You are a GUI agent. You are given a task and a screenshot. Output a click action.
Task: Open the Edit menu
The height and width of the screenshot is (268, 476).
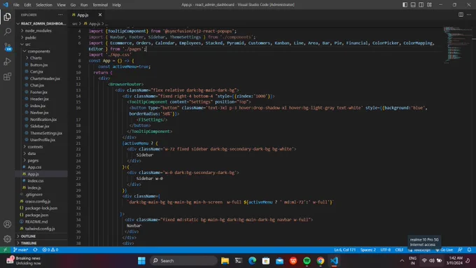coord(27,5)
